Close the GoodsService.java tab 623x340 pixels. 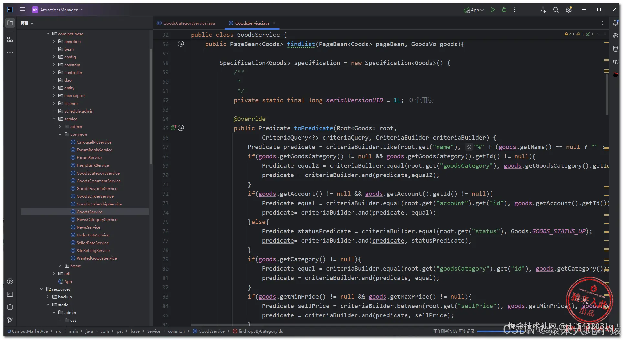[274, 23]
